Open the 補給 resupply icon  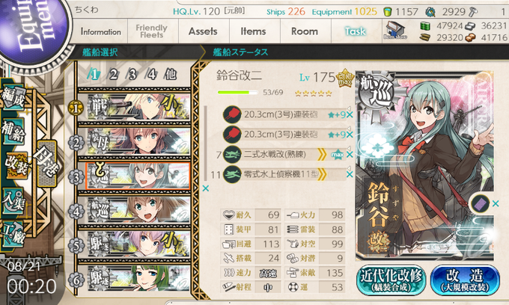13,131
